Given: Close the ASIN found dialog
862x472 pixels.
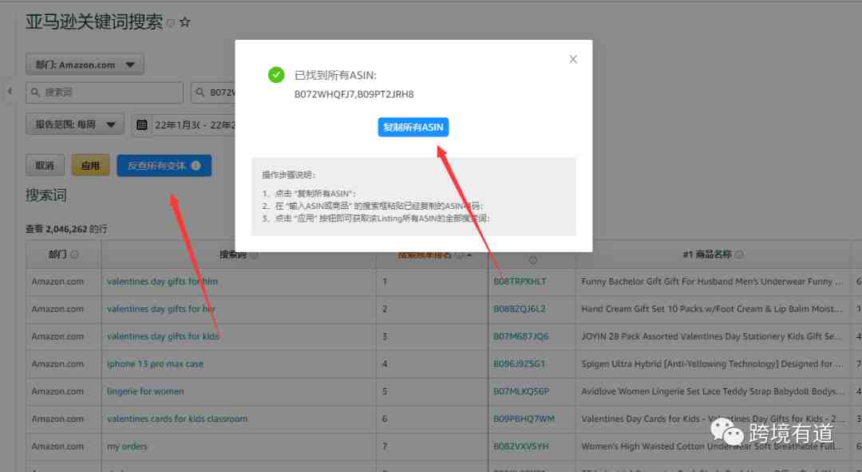Looking at the screenshot, I should click(573, 59).
